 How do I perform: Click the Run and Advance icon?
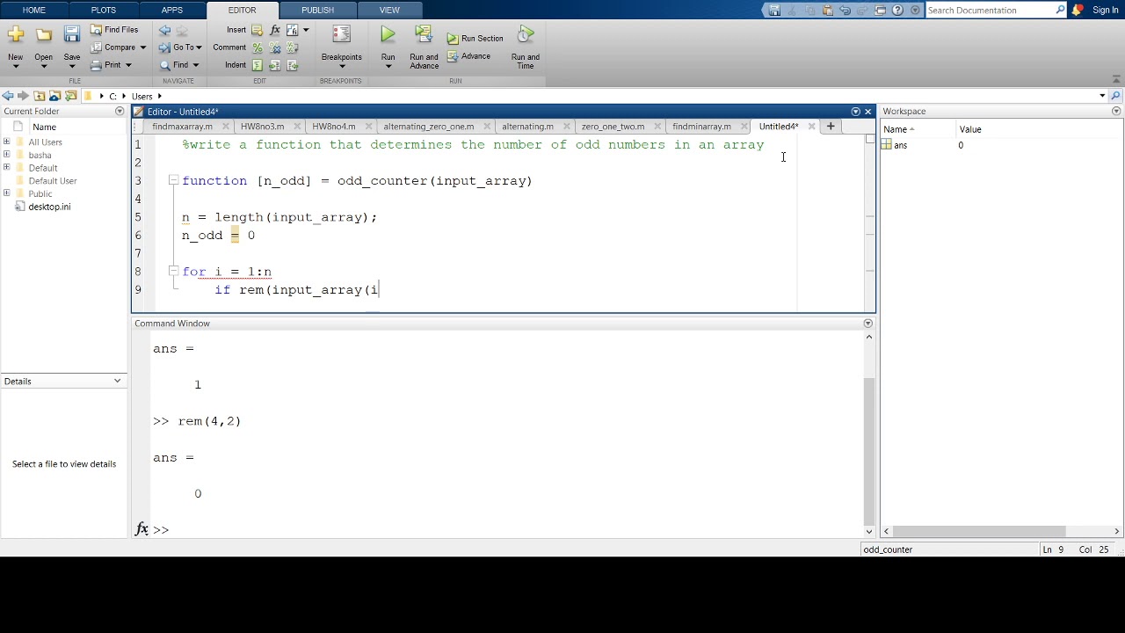pos(424,35)
